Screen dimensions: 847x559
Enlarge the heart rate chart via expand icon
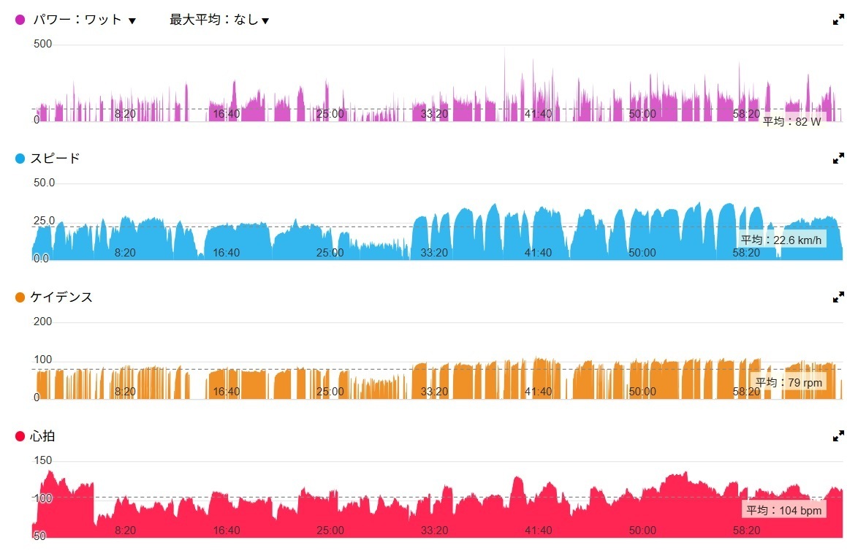838,436
